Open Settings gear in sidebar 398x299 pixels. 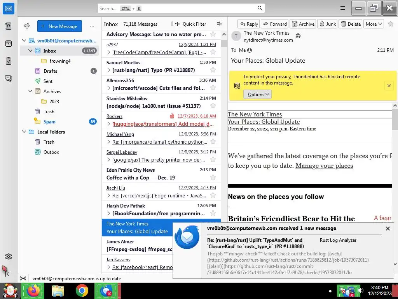pos(9,257)
